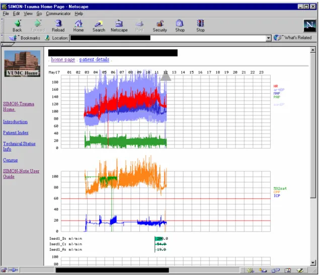This screenshot has height=279, width=320.
Task: Click the 54.0 infusion value
Action: click(x=161, y=244)
